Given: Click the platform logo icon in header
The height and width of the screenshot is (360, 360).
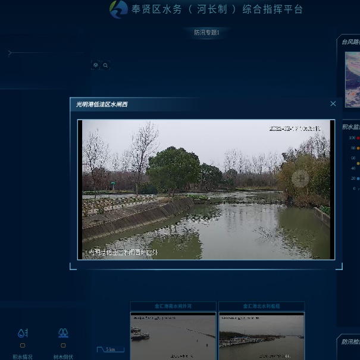Looking at the screenshot, I should 118,9.
